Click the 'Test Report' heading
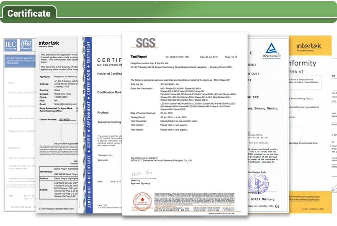 click(138, 57)
